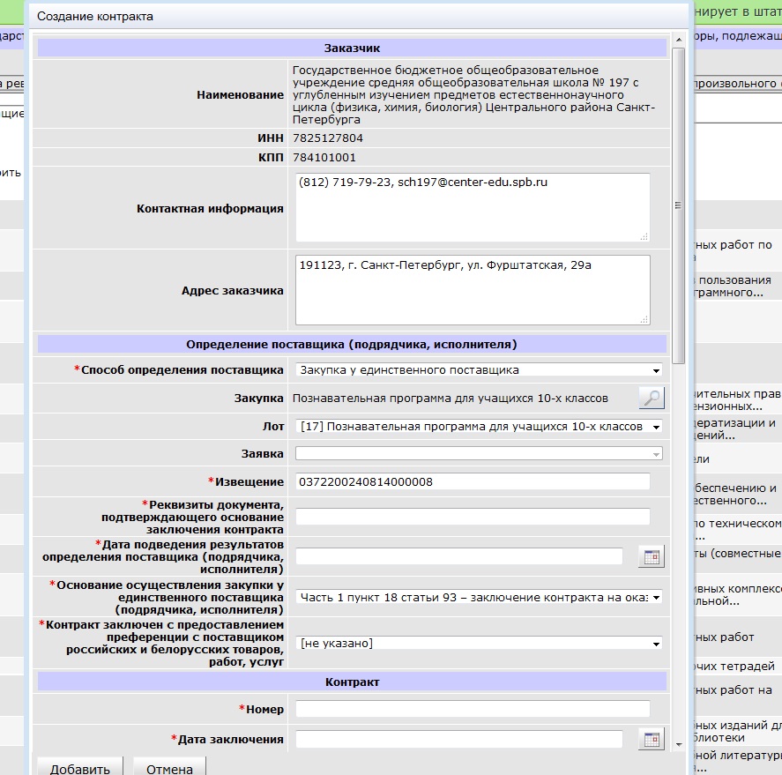
Task: Click scrollbar up arrow in contract dialog
Action: (x=678, y=40)
